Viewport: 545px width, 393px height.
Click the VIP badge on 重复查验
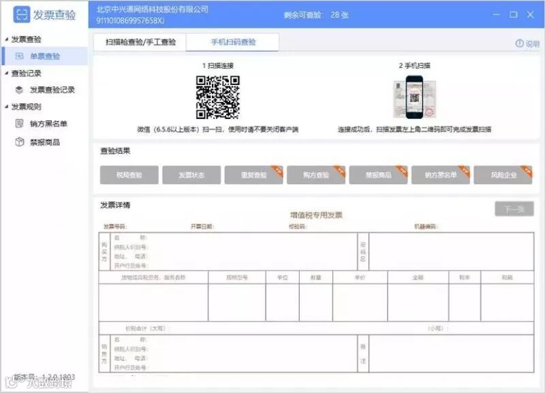[x=277, y=170]
